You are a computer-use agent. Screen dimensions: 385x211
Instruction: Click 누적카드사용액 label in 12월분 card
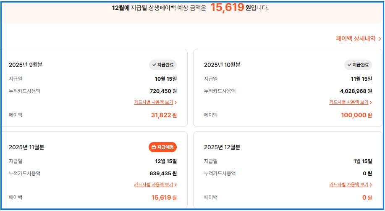click(x=220, y=173)
